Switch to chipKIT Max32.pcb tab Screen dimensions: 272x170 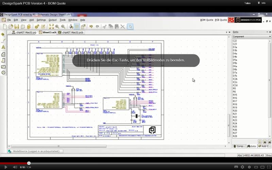pos(71,32)
